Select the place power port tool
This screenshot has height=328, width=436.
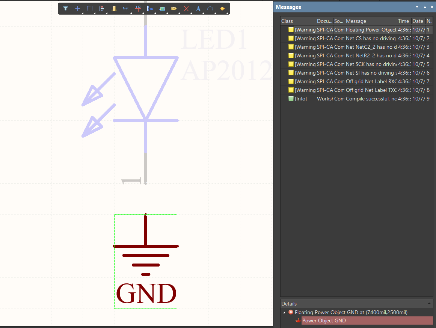[x=138, y=9]
